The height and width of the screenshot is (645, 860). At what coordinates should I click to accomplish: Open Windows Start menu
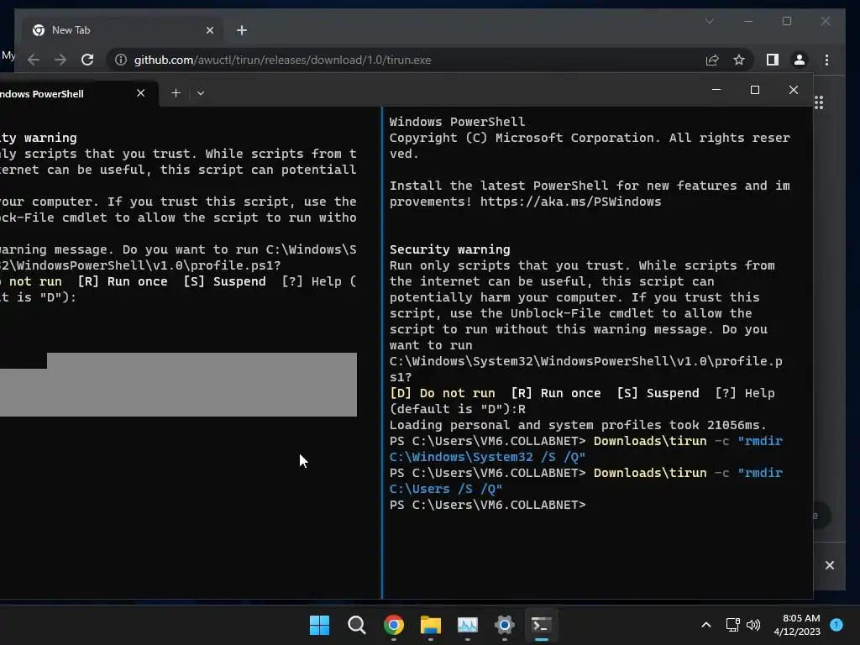pyautogui.click(x=319, y=625)
